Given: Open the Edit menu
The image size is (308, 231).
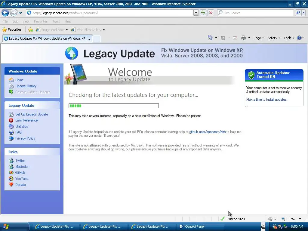Looking at the screenshot, I should click(15, 21).
